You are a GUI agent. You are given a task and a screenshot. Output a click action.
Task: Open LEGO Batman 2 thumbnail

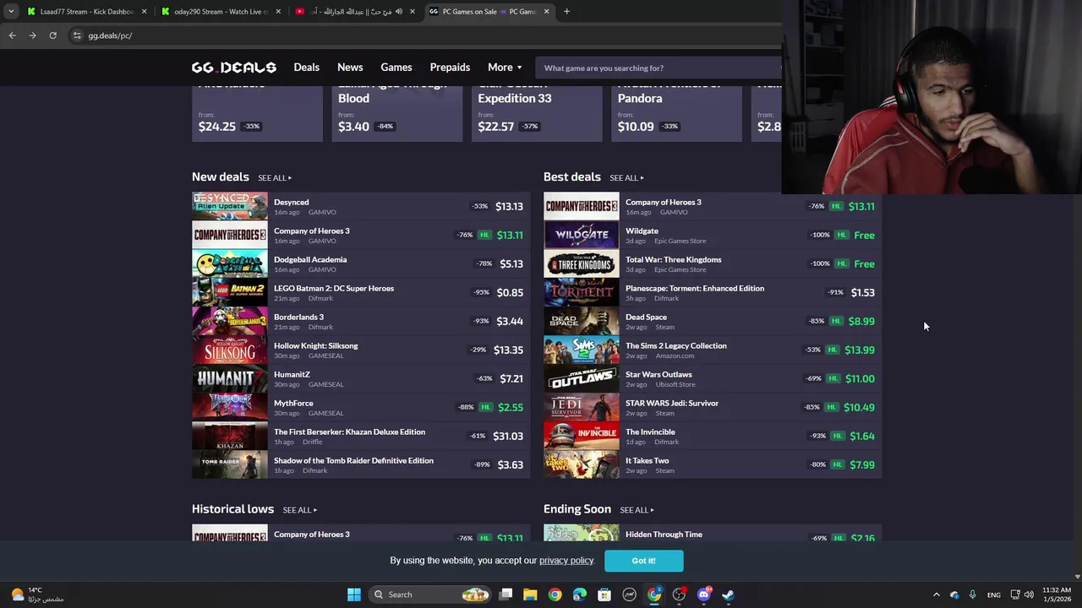pyautogui.click(x=229, y=292)
